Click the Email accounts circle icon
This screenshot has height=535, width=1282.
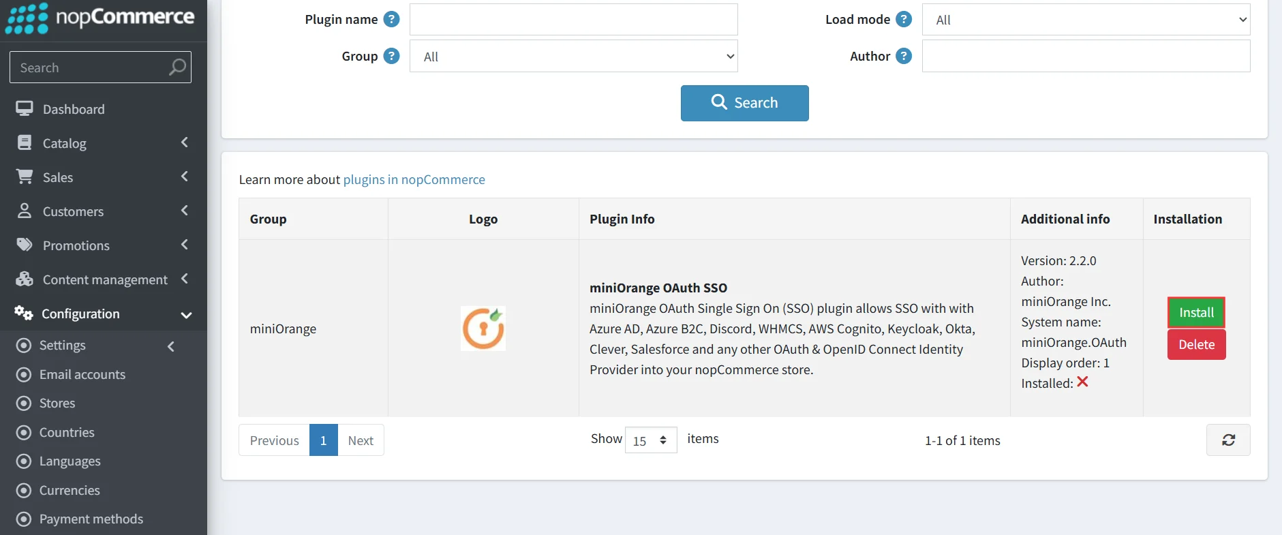(24, 374)
